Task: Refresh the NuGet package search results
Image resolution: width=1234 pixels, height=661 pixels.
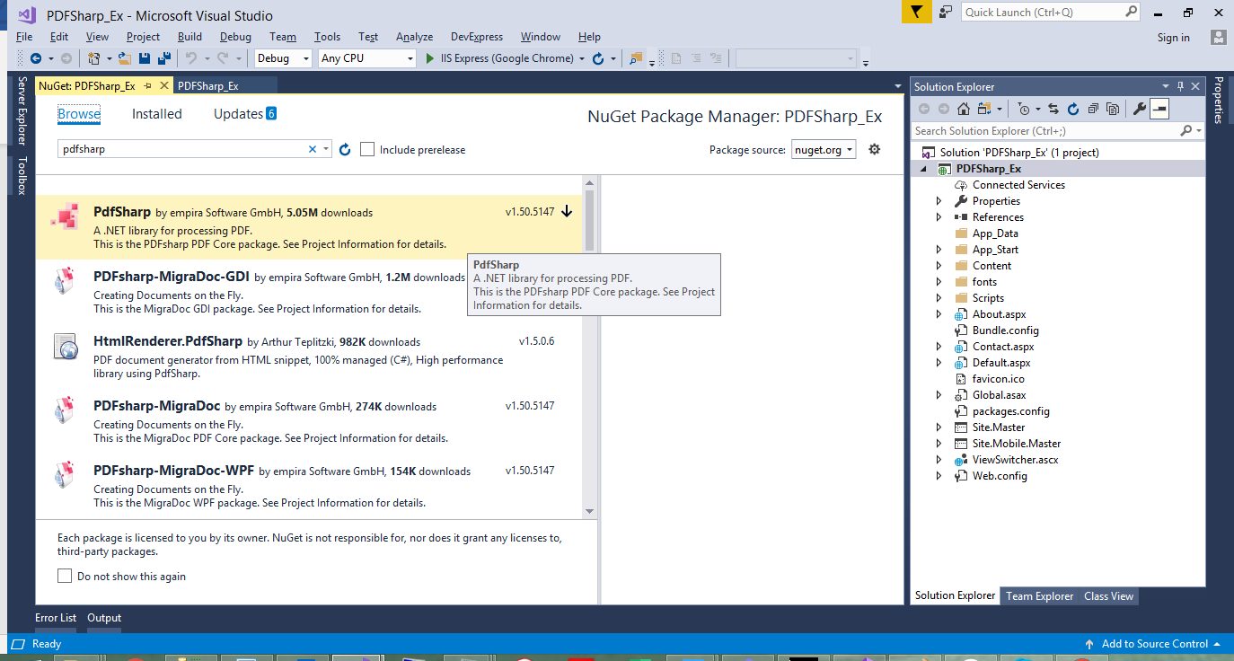Action: click(x=345, y=149)
